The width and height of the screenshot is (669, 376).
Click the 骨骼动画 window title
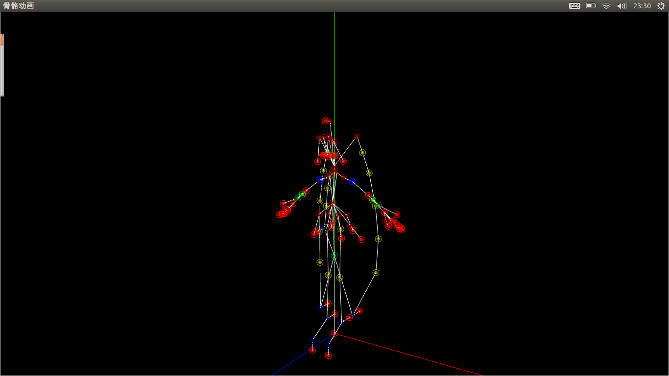click(x=19, y=6)
